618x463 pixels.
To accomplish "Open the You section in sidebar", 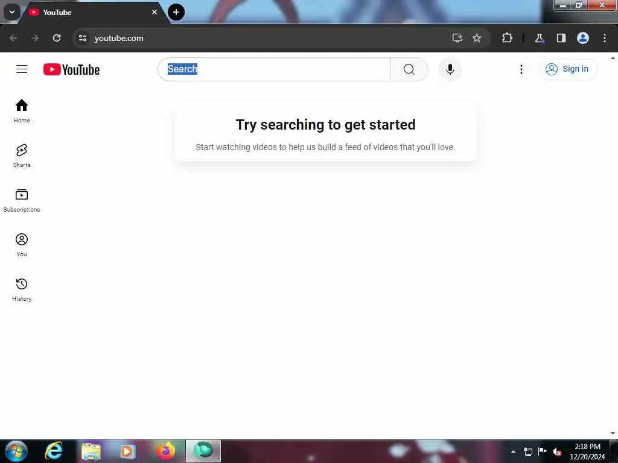I will (x=22, y=245).
